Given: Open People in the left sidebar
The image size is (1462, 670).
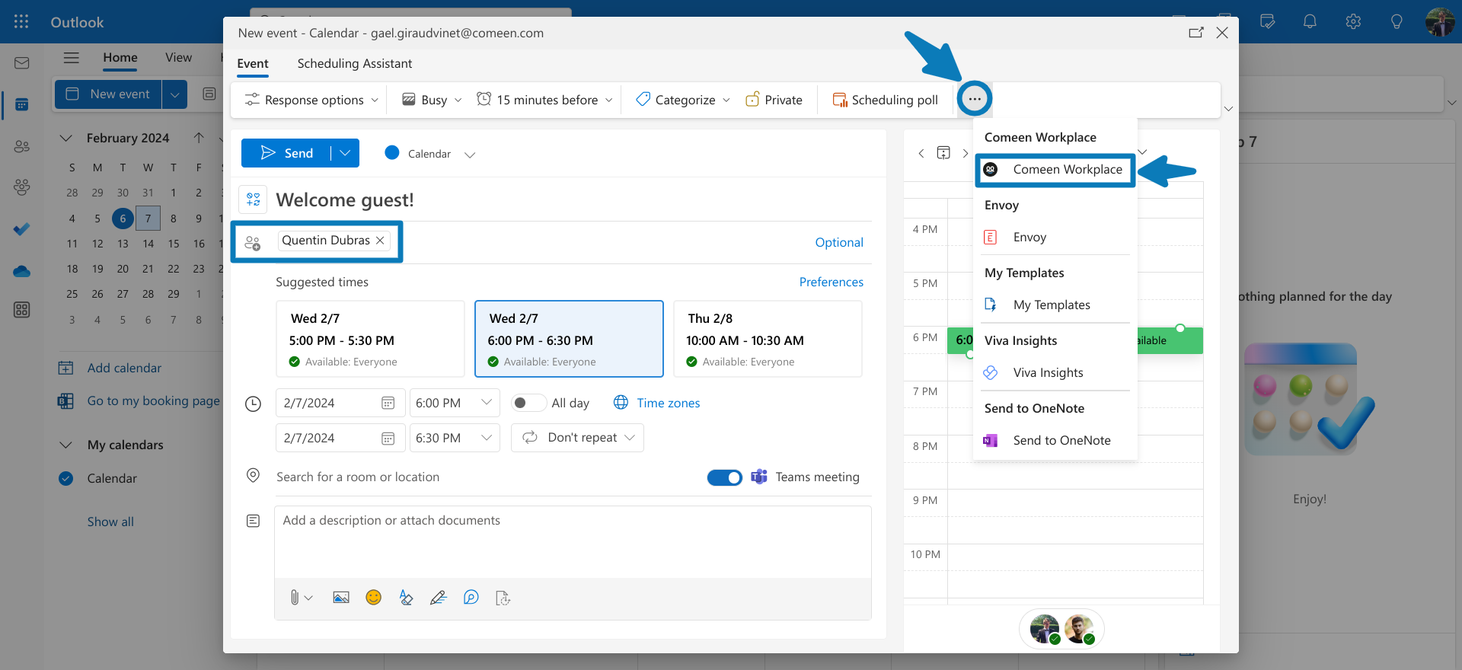Looking at the screenshot, I should (x=21, y=146).
